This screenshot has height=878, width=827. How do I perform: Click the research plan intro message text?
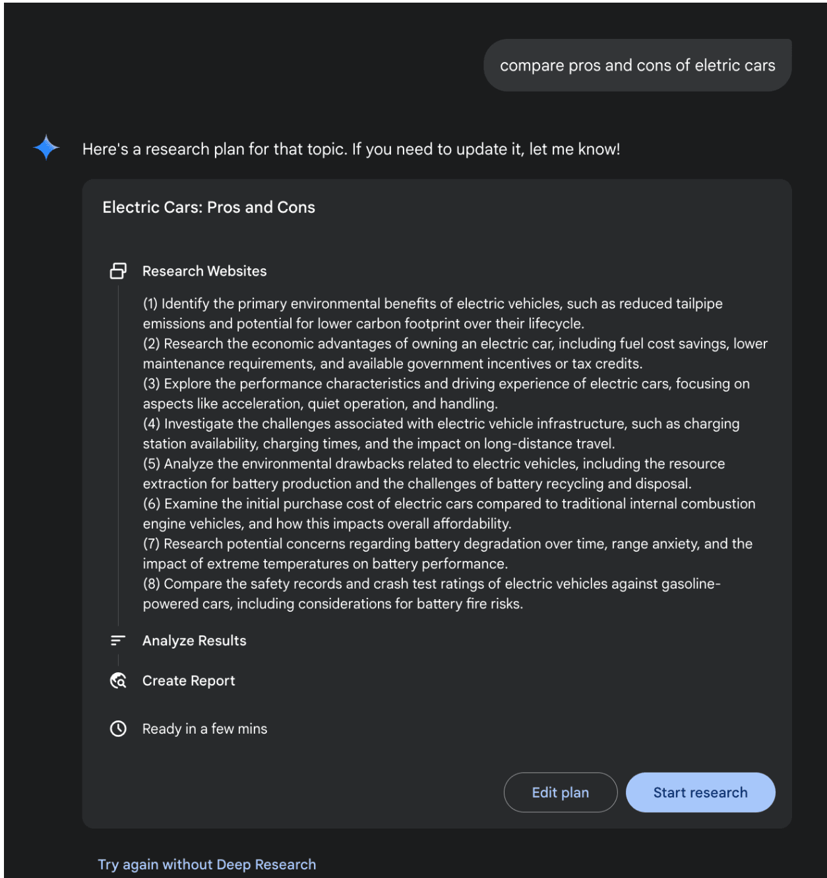[351, 149]
